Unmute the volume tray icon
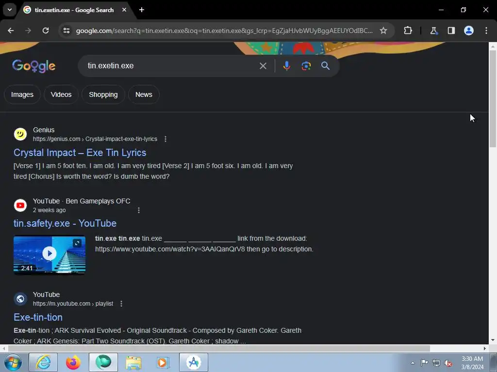Viewport: 497px width, 372px height. [x=448, y=363]
